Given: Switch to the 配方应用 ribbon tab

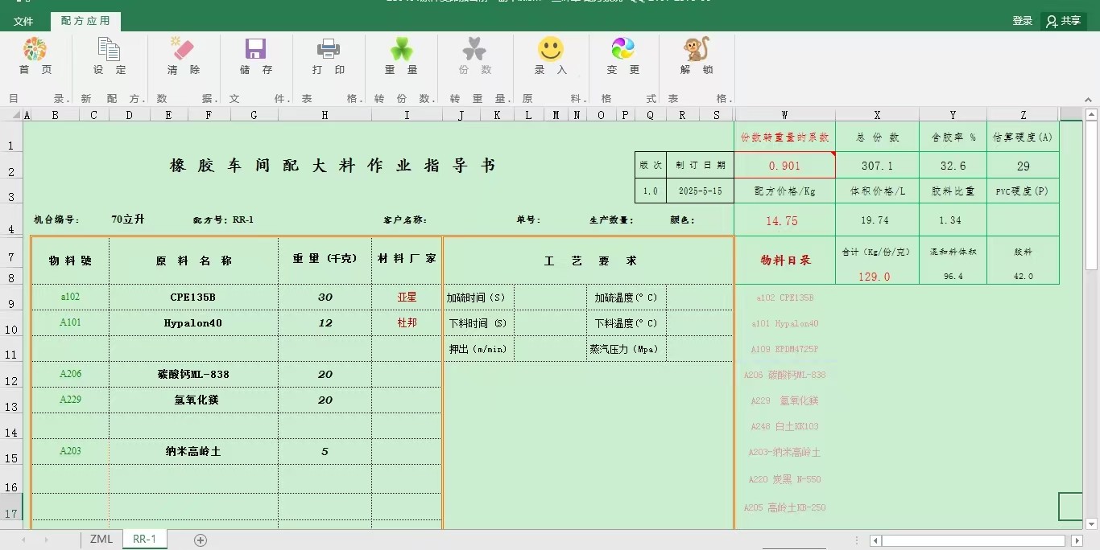Looking at the screenshot, I should pyautogui.click(x=85, y=20).
